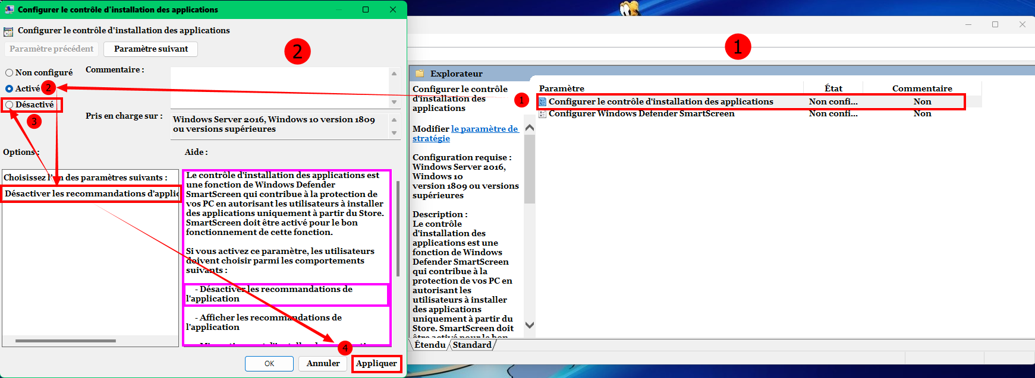Click the 'Non' comment cell of first row

pyautogui.click(x=922, y=101)
